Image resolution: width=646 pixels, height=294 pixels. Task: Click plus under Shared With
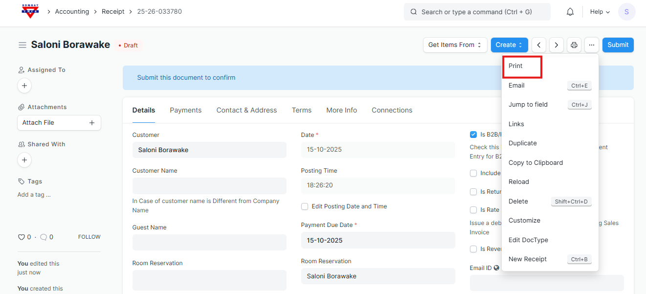click(x=24, y=160)
